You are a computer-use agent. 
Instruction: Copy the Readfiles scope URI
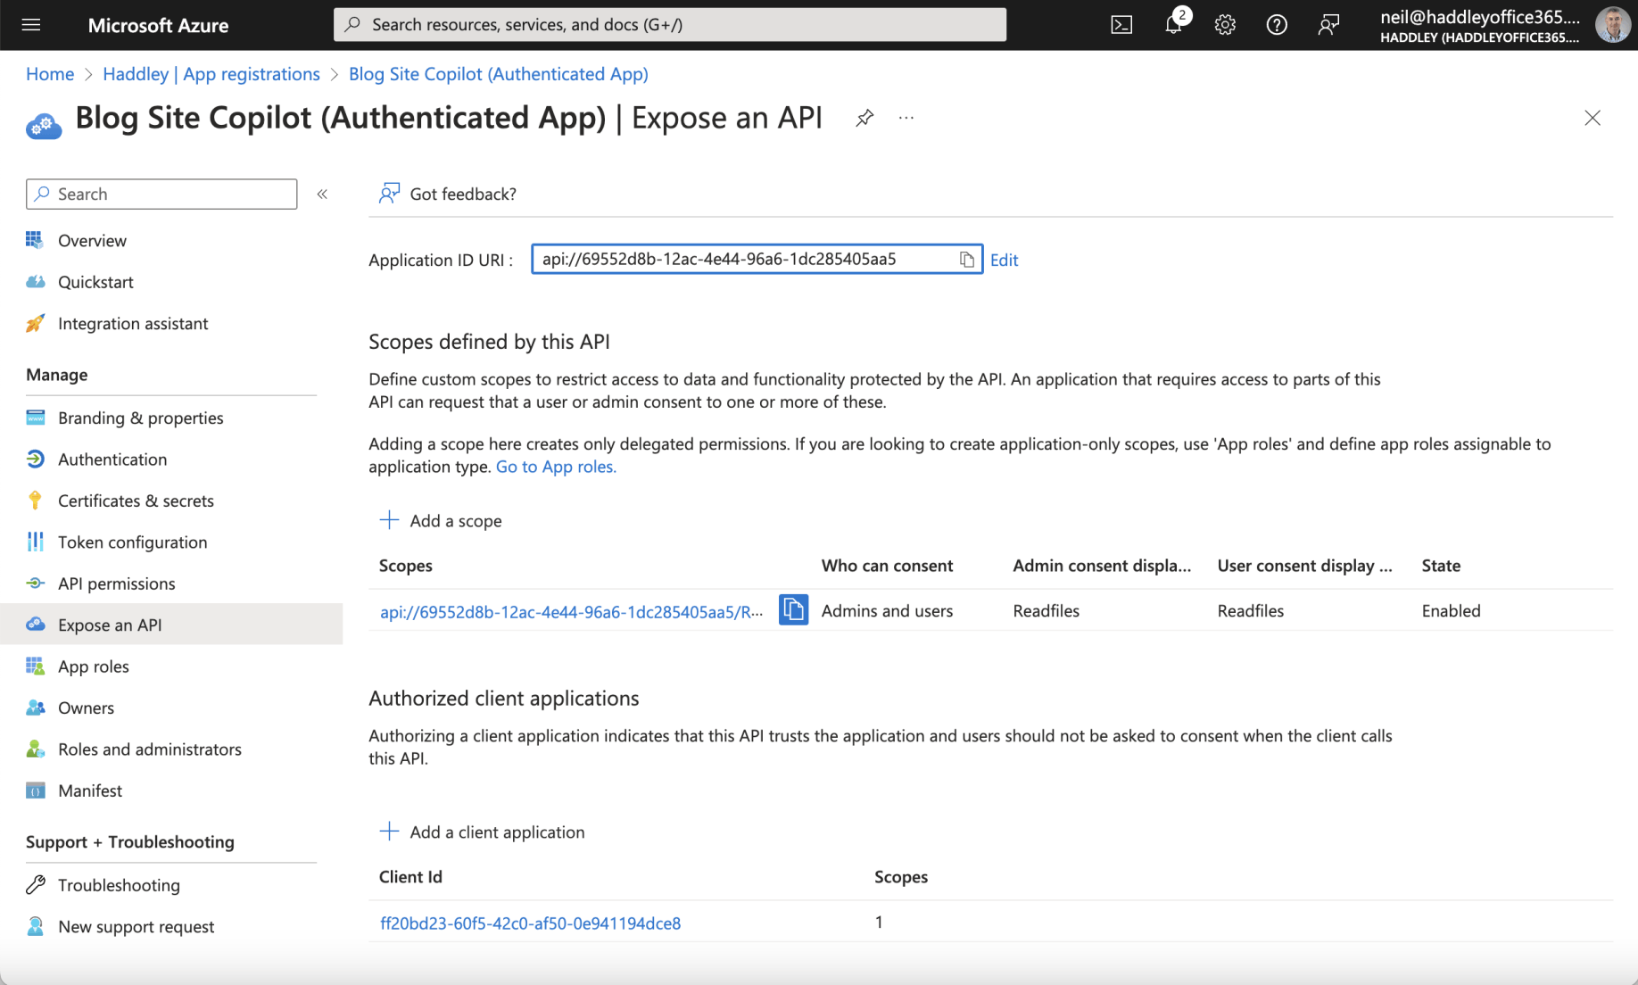[793, 610]
